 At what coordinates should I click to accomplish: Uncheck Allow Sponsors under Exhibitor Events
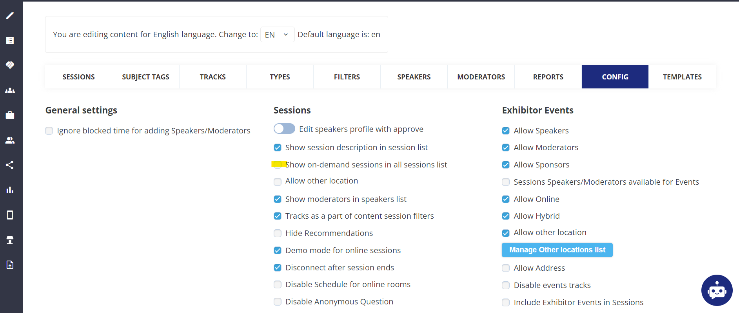[506, 165]
